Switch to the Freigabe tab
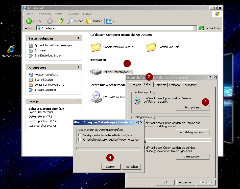The height and width of the screenshot is (189, 240). (174, 85)
